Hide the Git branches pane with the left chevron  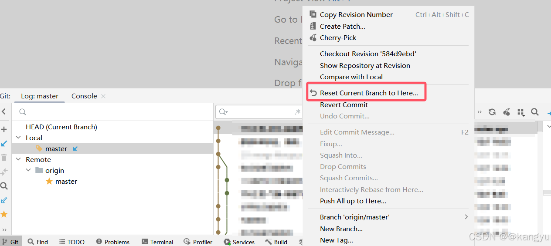pyautogui.click(x=4, y=112)
